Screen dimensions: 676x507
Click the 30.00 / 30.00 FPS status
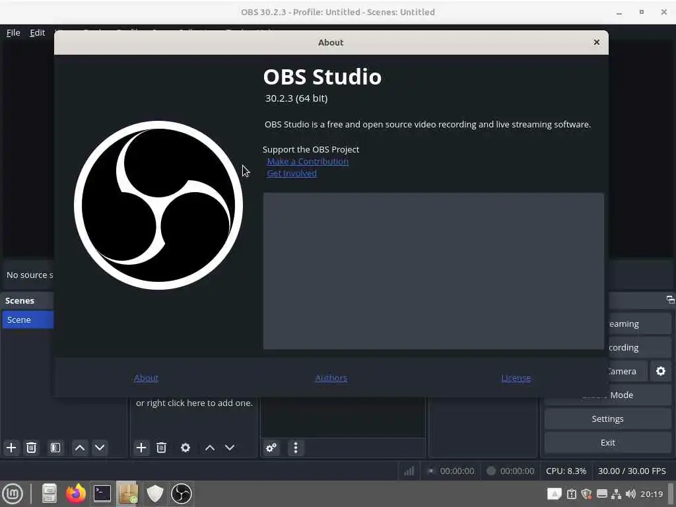click(x=632, y=471)
